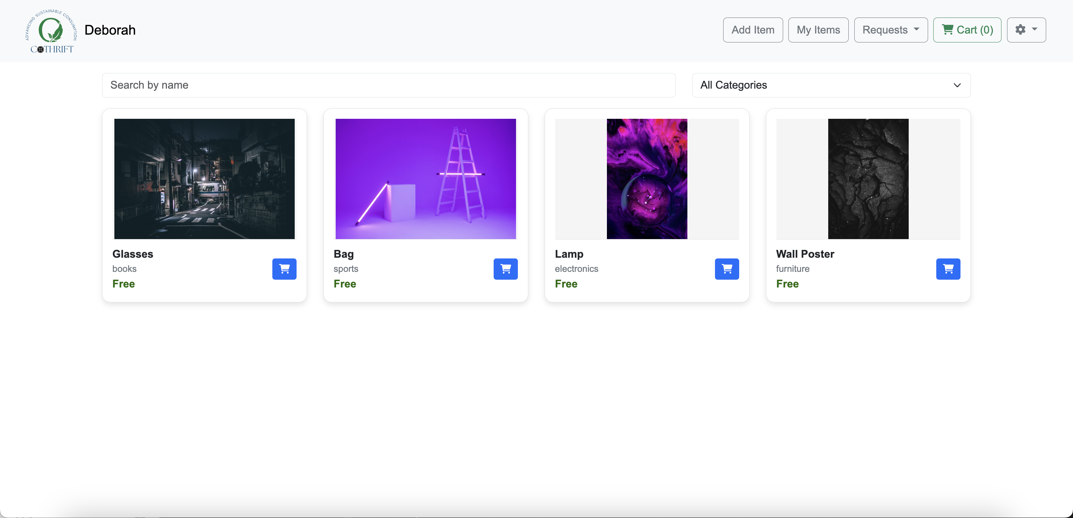Image resolution: width=1073 pixels, height=518 pixels.
Task: Add Bag to cart
Action: 505,268
